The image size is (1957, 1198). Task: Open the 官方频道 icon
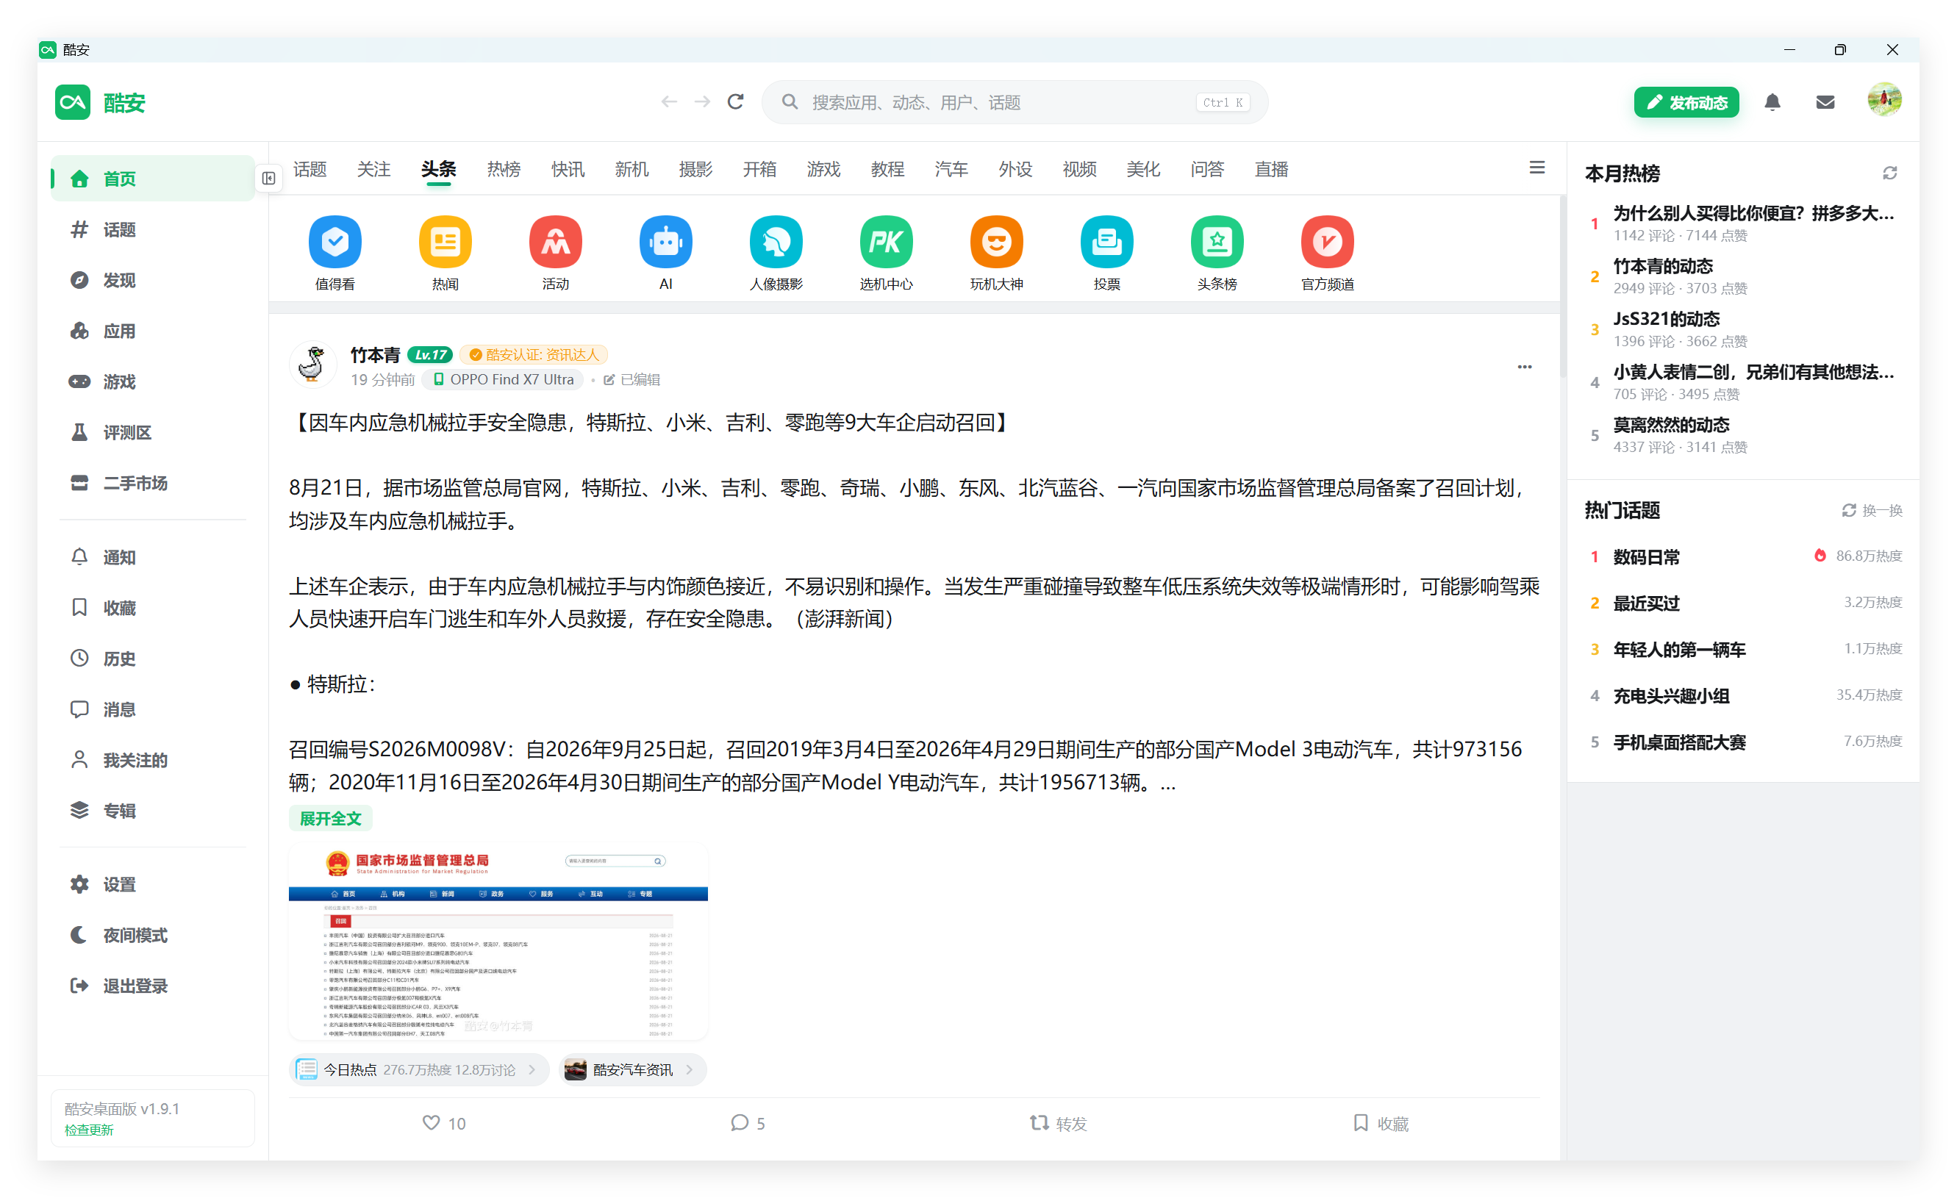[x=1327, y=241]
